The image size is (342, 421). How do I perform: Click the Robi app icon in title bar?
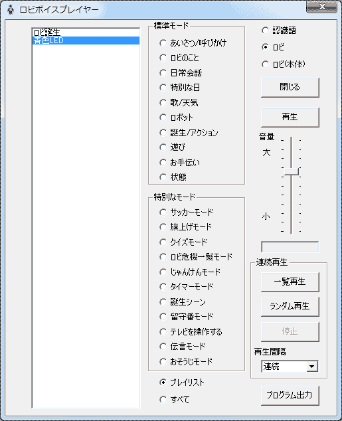pyautogui.click(x=11, y=10)
